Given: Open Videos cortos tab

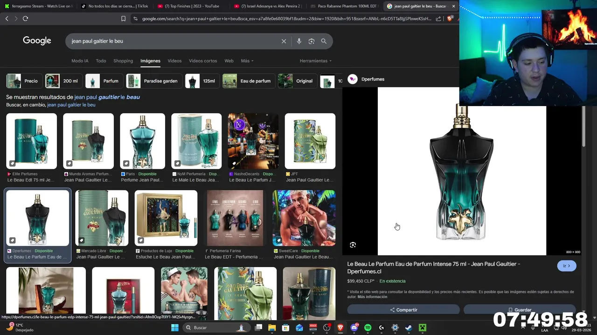Looking at the screenshot, I should click(203, 61).
